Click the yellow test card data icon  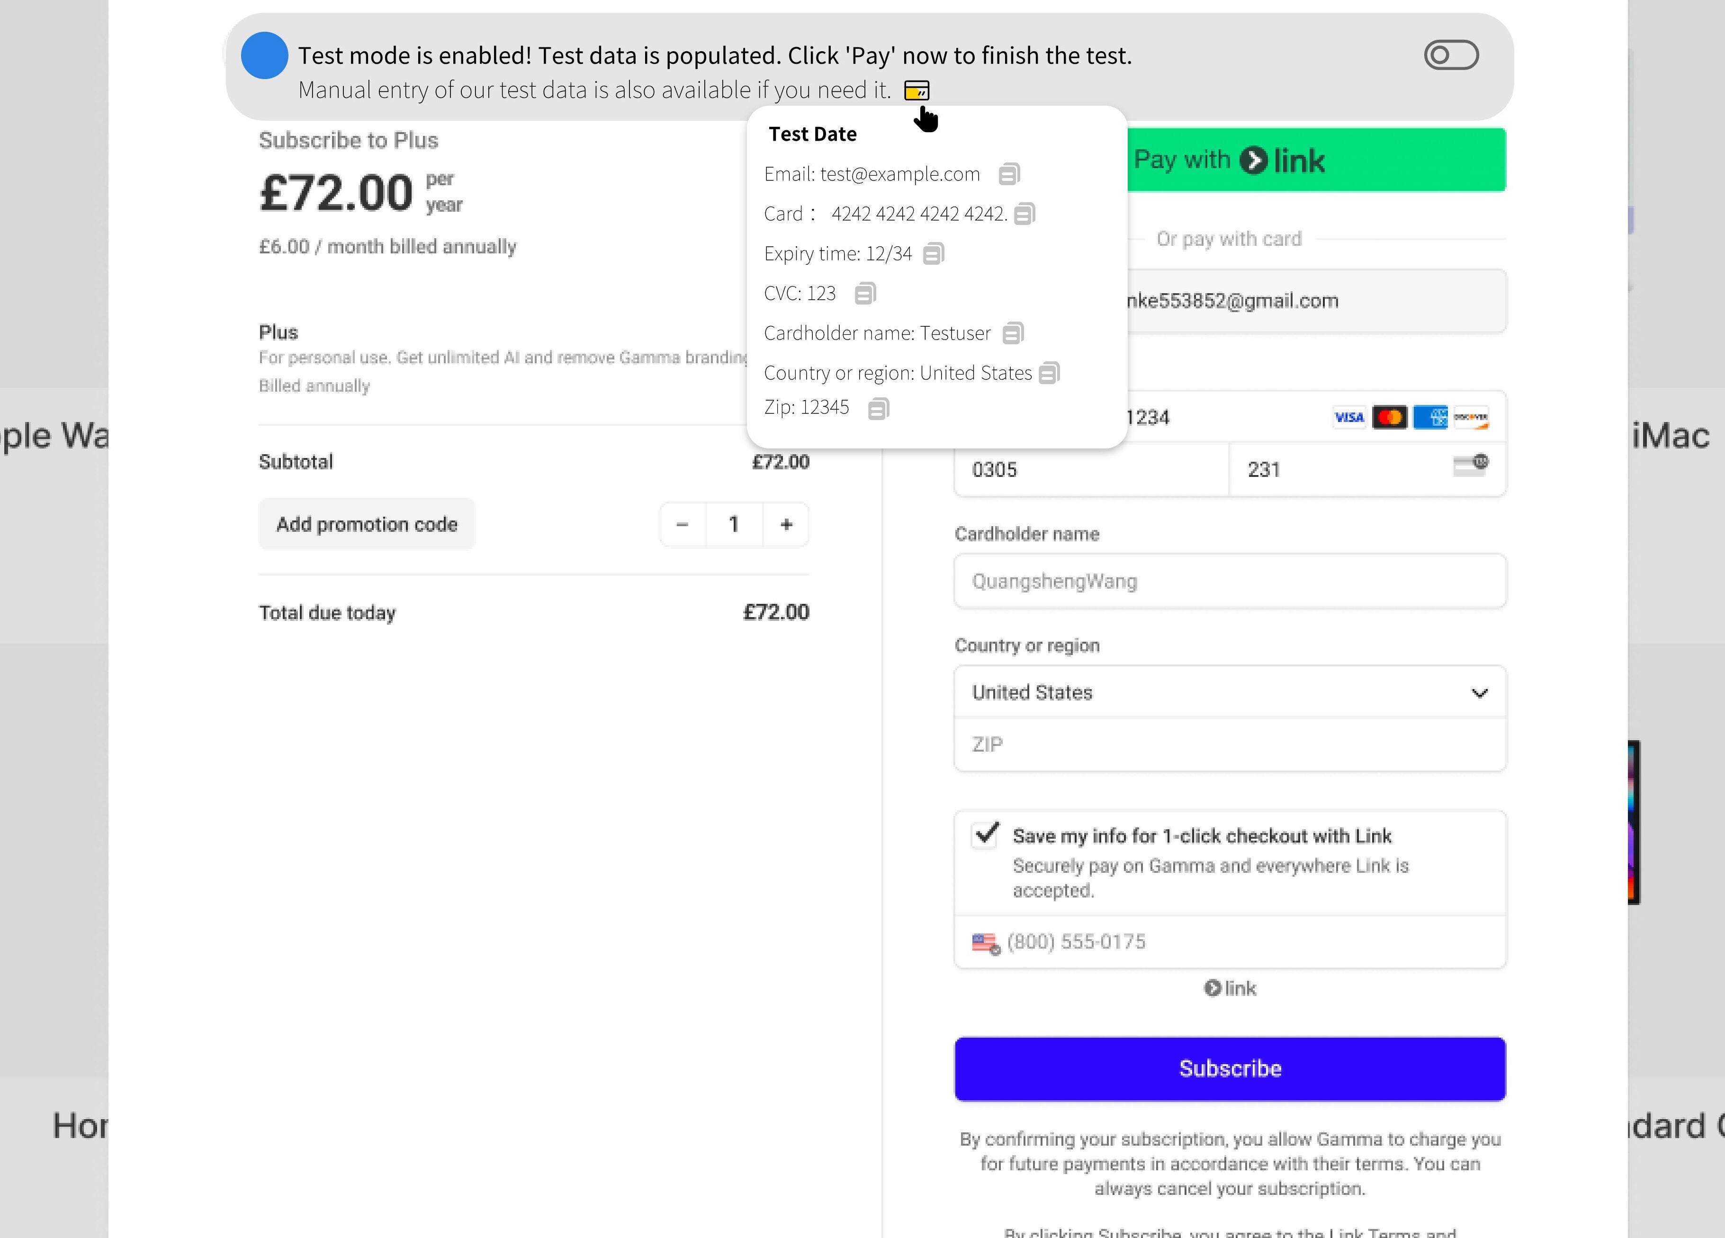click(x=916, y=90)
